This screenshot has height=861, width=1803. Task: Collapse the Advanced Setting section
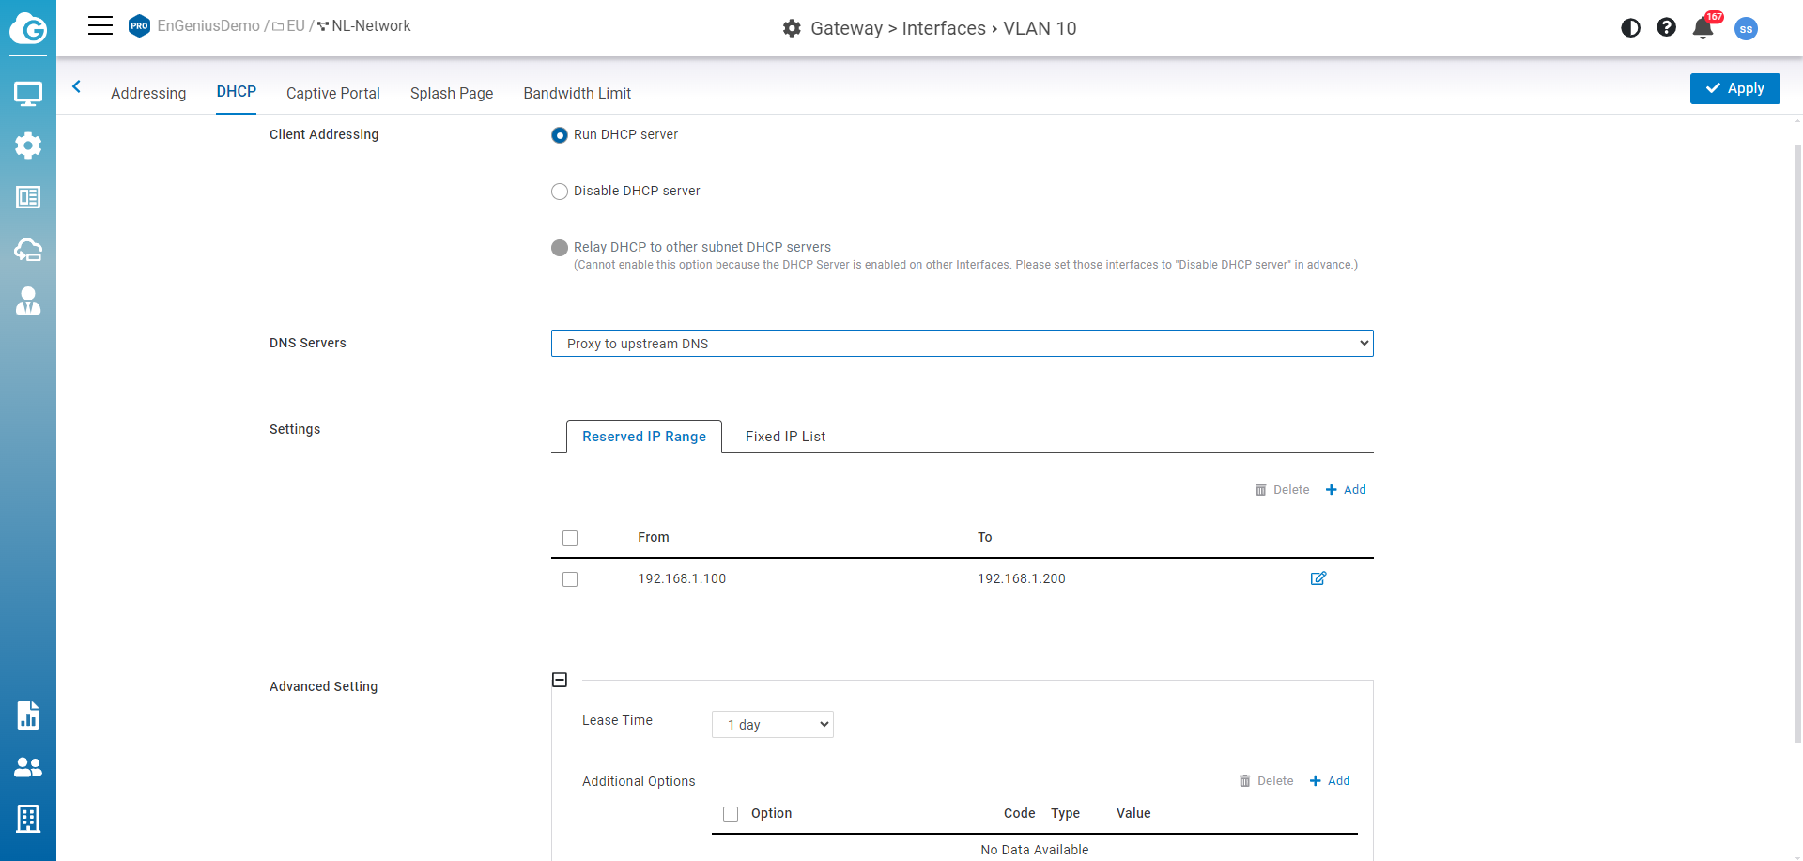click(560, 680)
